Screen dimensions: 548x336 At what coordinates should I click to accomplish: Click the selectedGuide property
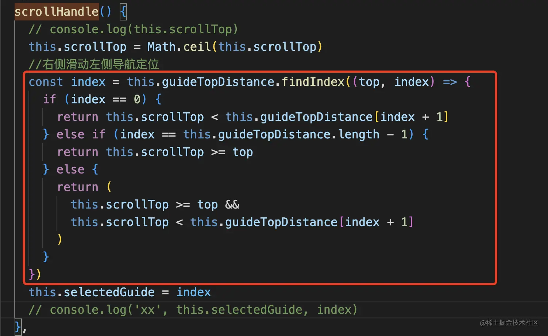pyautogui.click(x=109, y=292)
